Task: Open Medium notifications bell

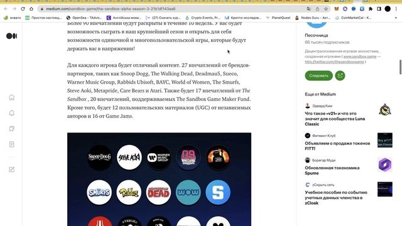Action: coord(11,113)
